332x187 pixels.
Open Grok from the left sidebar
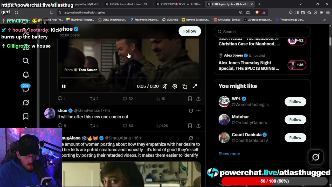pyautogui.click(x=26, y=103)
